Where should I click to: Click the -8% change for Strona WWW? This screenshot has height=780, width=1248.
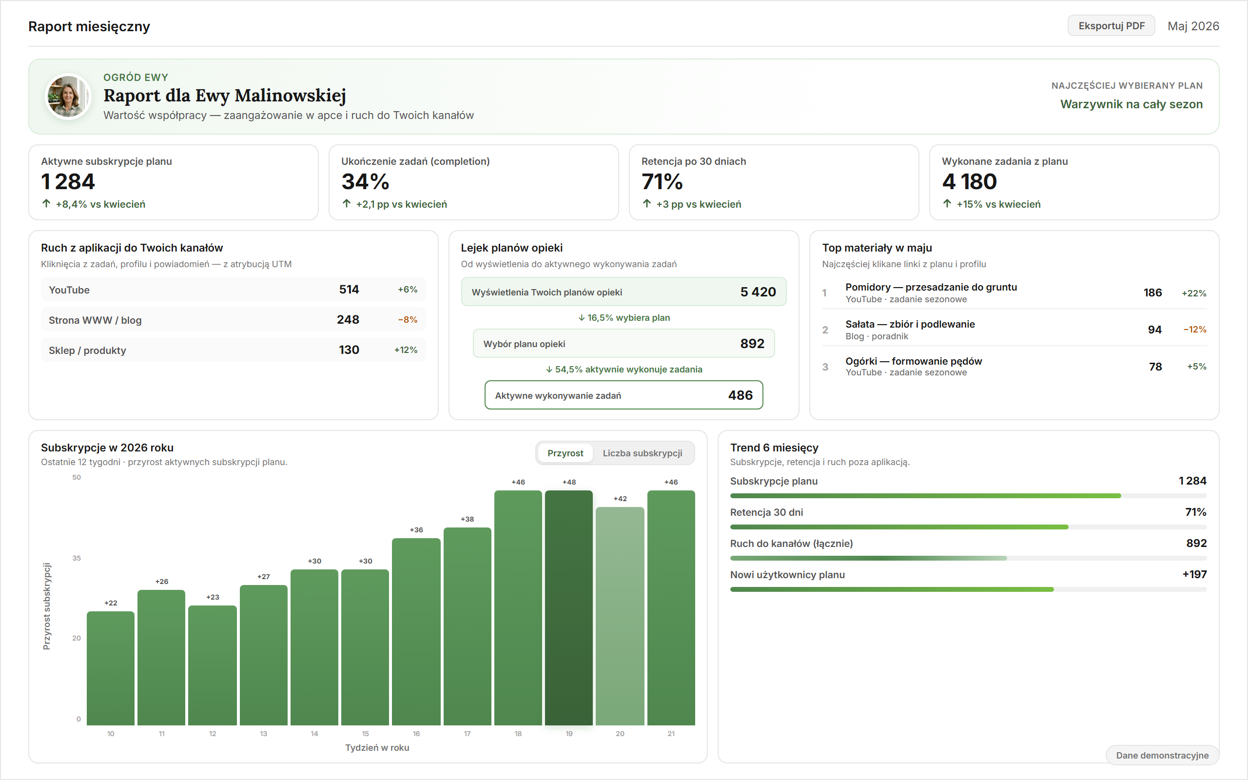click(x=408, y=320)
